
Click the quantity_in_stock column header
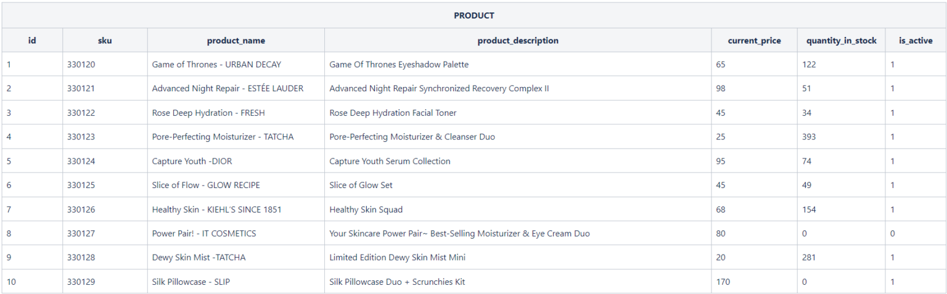tap(841, 41)
